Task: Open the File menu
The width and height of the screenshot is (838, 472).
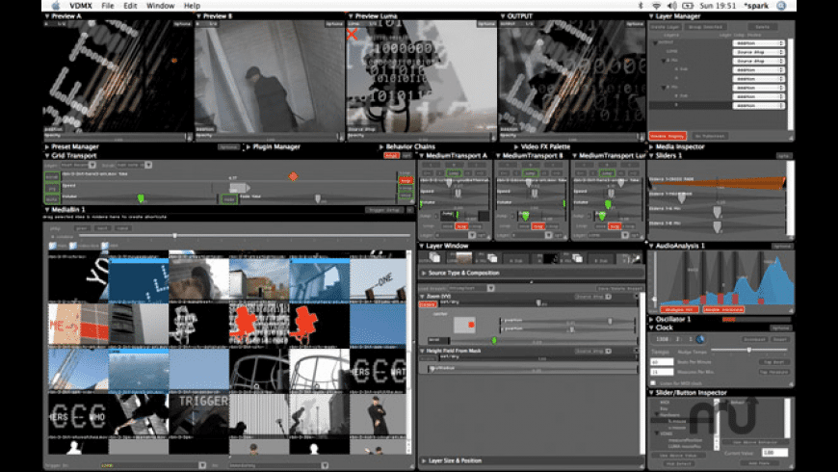Action: (108, 6)
